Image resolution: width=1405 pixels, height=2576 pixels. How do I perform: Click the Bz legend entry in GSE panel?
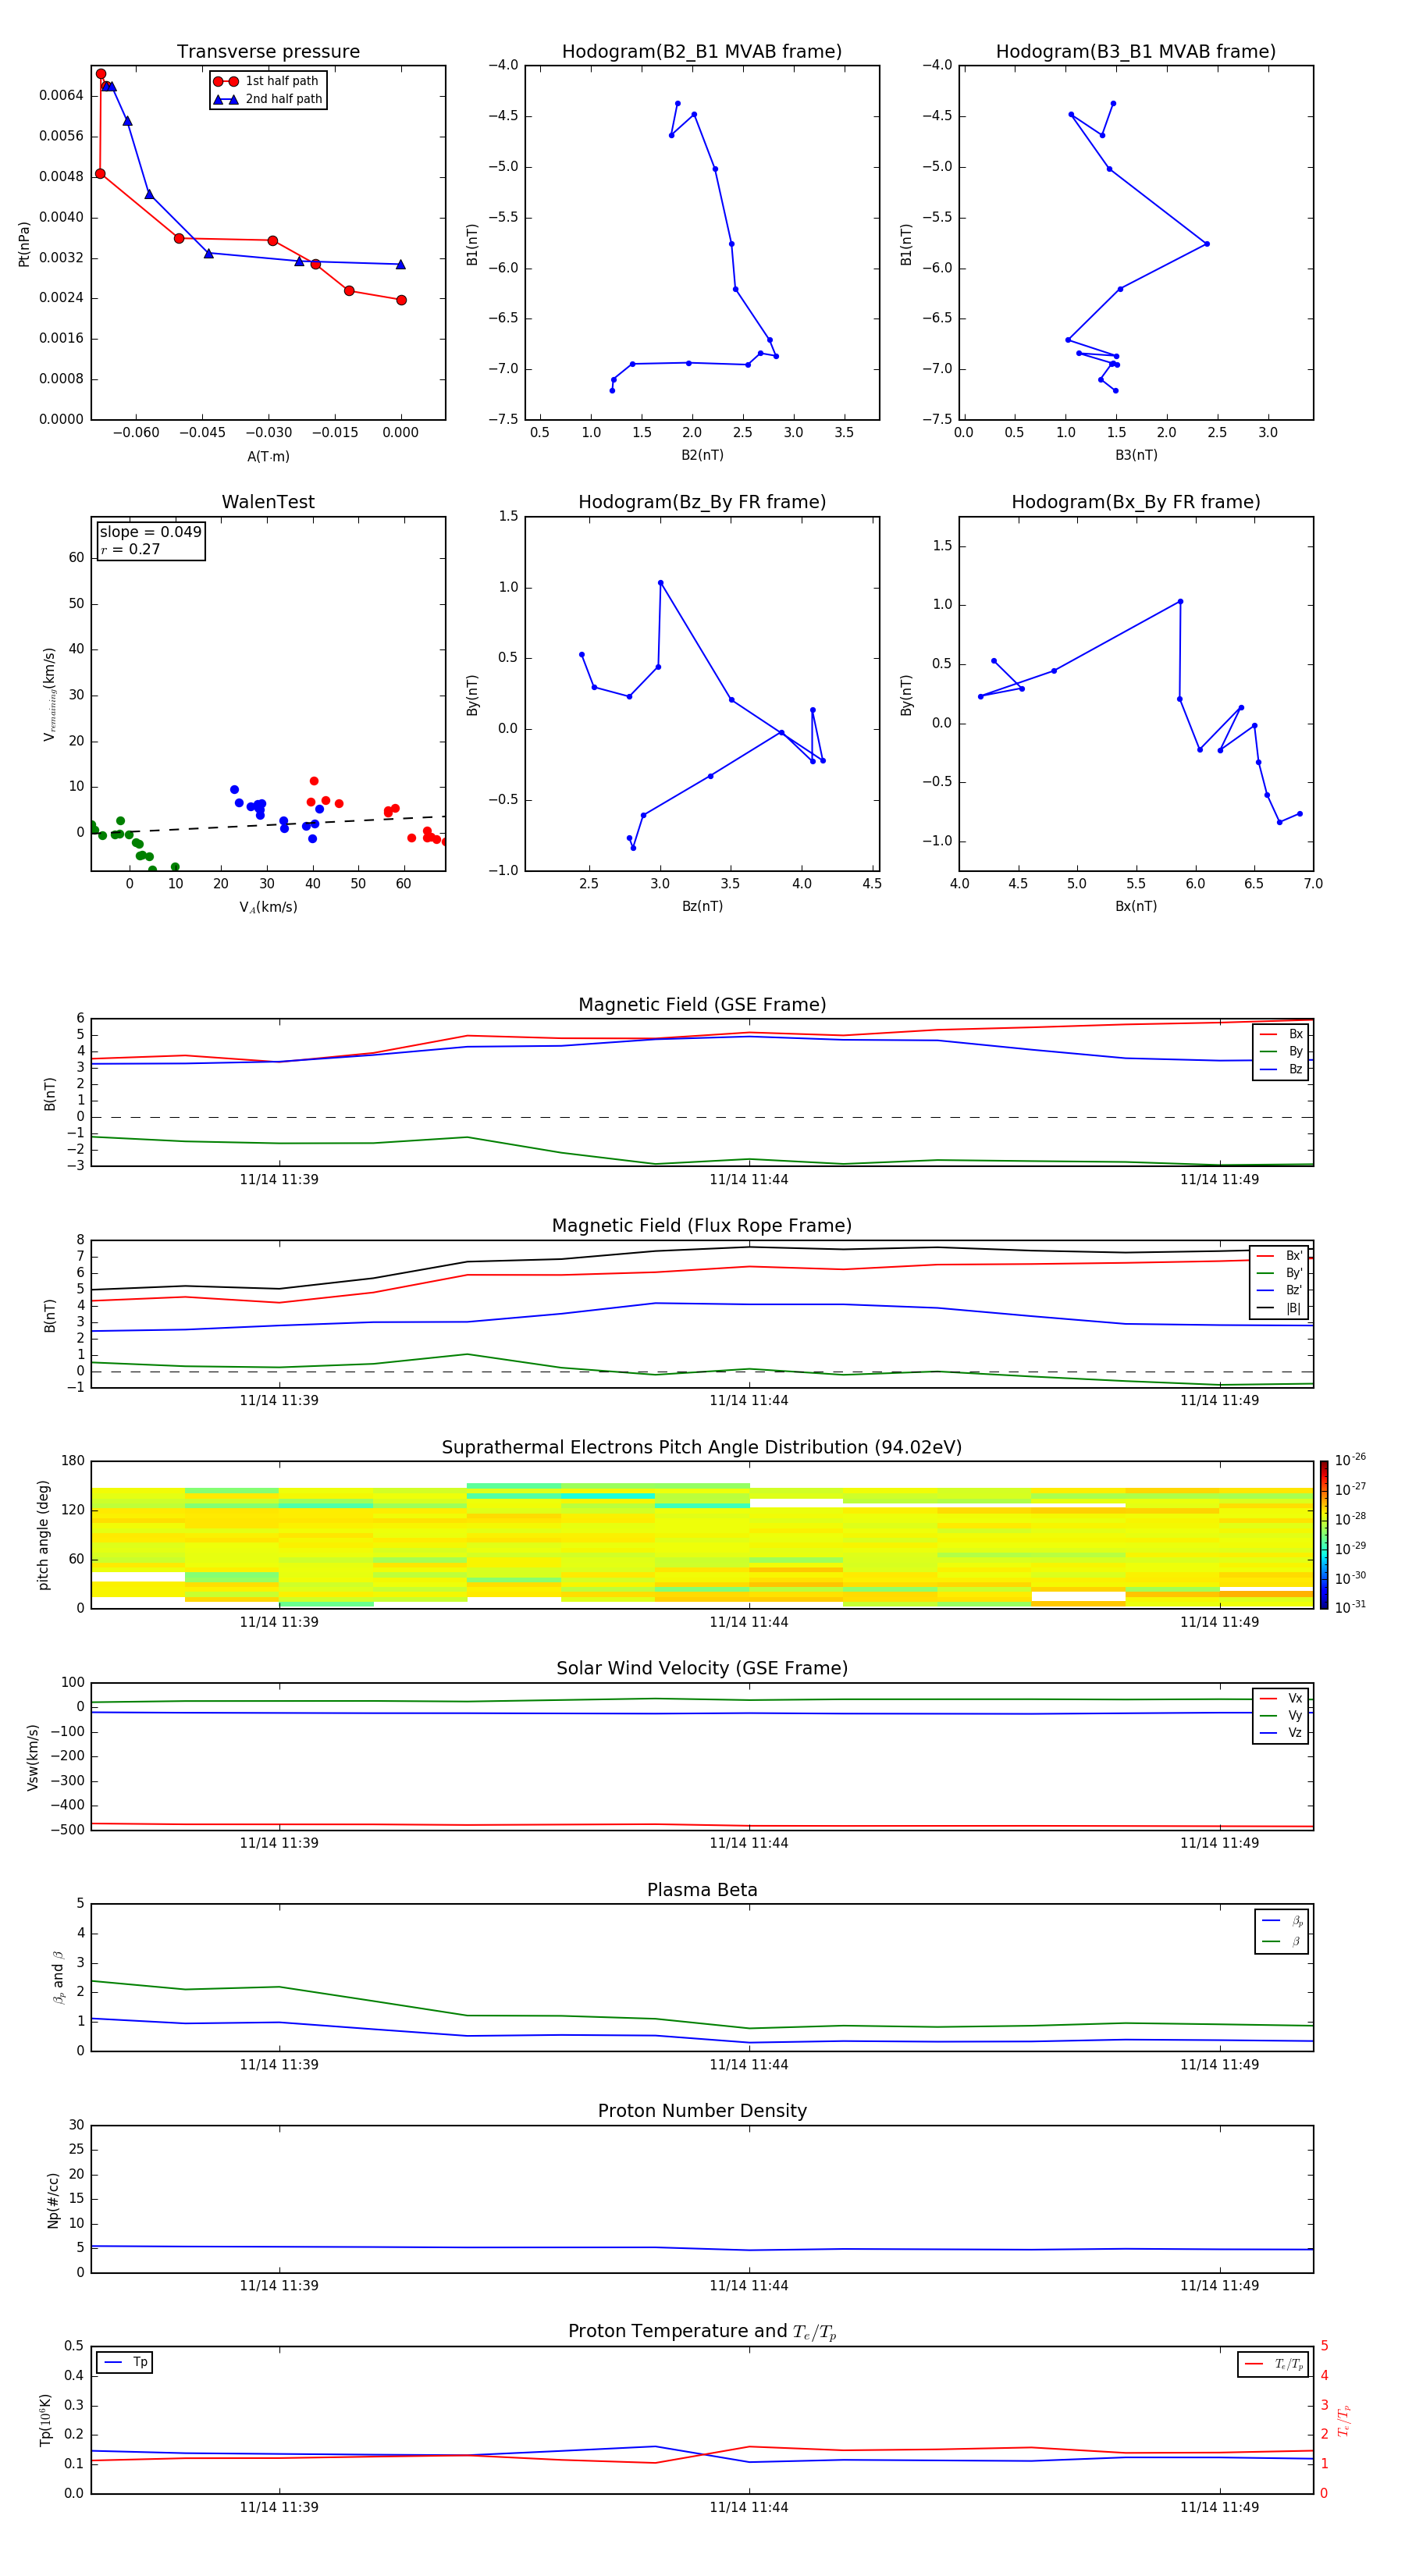(1281, 1070)
